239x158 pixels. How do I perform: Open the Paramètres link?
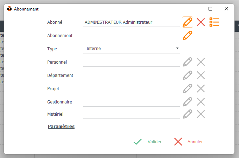(61, 127)
